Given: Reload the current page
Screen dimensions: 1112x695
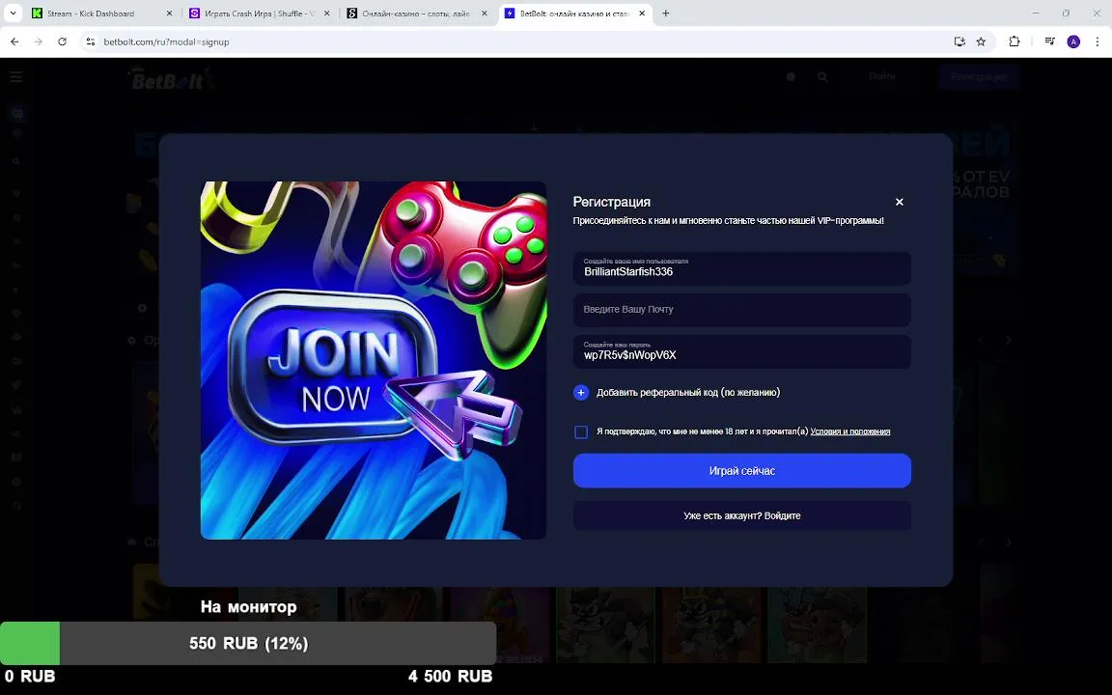Looking at the screenshot, I should click(x=63, y=42).
